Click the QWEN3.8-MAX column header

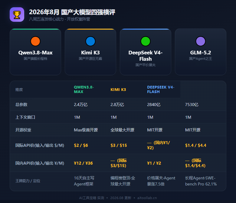click(84, 89)
